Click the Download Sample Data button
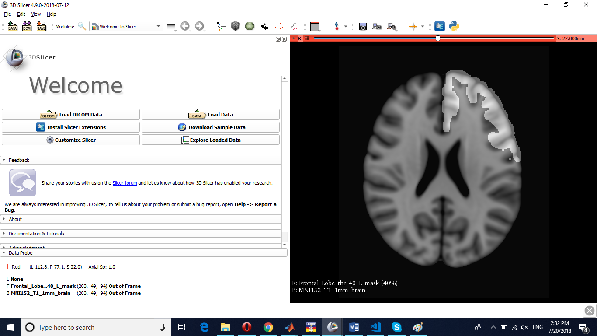The height and width of the screenshot is (336, 597). coord(211,127)
